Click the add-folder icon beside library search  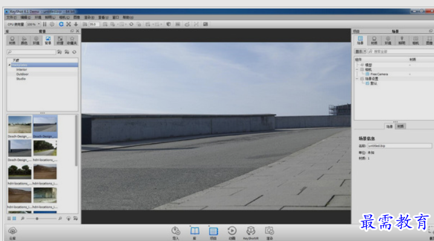(59, 52)
